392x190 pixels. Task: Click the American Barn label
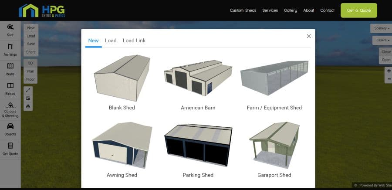pyautogui.click(x=198, y=108)
